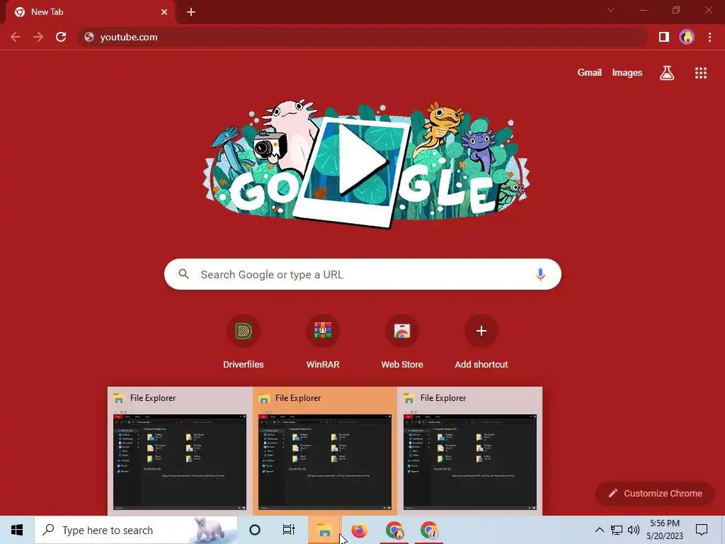Screen dimensions: 725x544
Task: Open the Windows Start menu
Action: pos(17,530)
